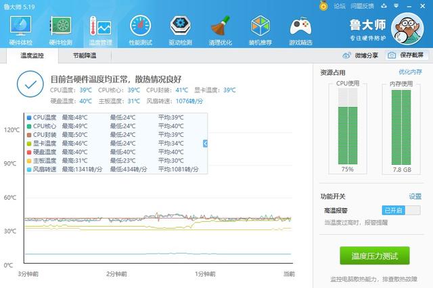
Task: Click the gold medal icon in title bar
Action: click(x=323, y=6)
